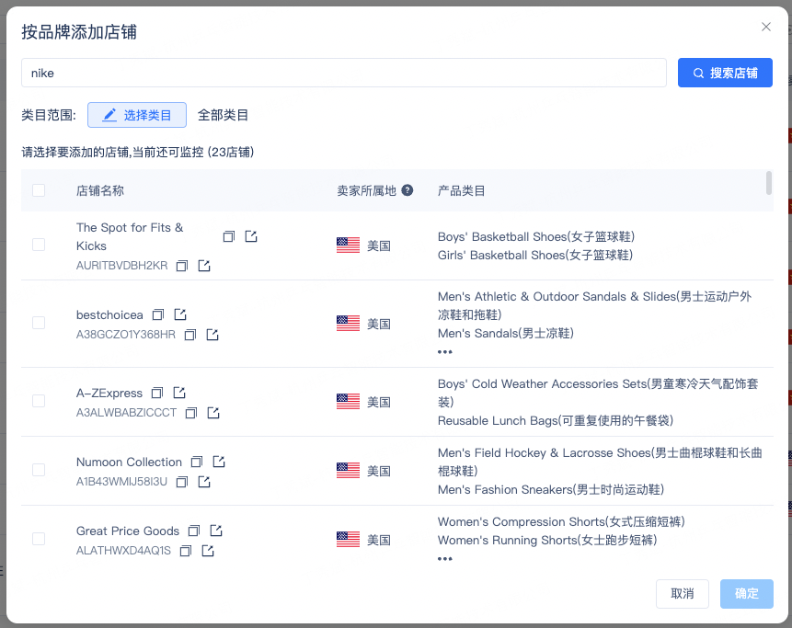Switch to 全部类目 category scope
The height and width of the screenshot is (628, 792).
point(223,115)
